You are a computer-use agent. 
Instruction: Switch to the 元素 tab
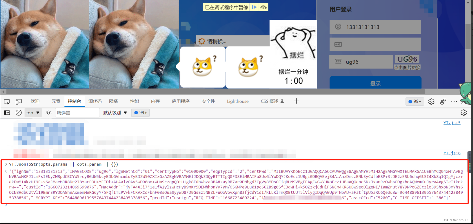click(x=56, y=101)
